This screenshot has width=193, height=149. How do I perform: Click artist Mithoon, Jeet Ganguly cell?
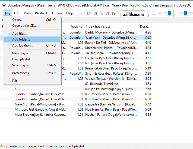coord(40,110)
